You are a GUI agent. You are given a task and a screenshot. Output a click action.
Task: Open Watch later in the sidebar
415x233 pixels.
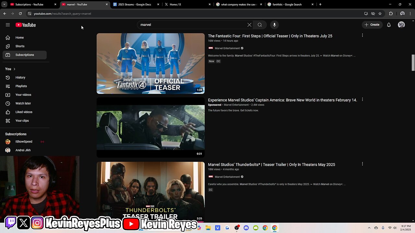25,103
